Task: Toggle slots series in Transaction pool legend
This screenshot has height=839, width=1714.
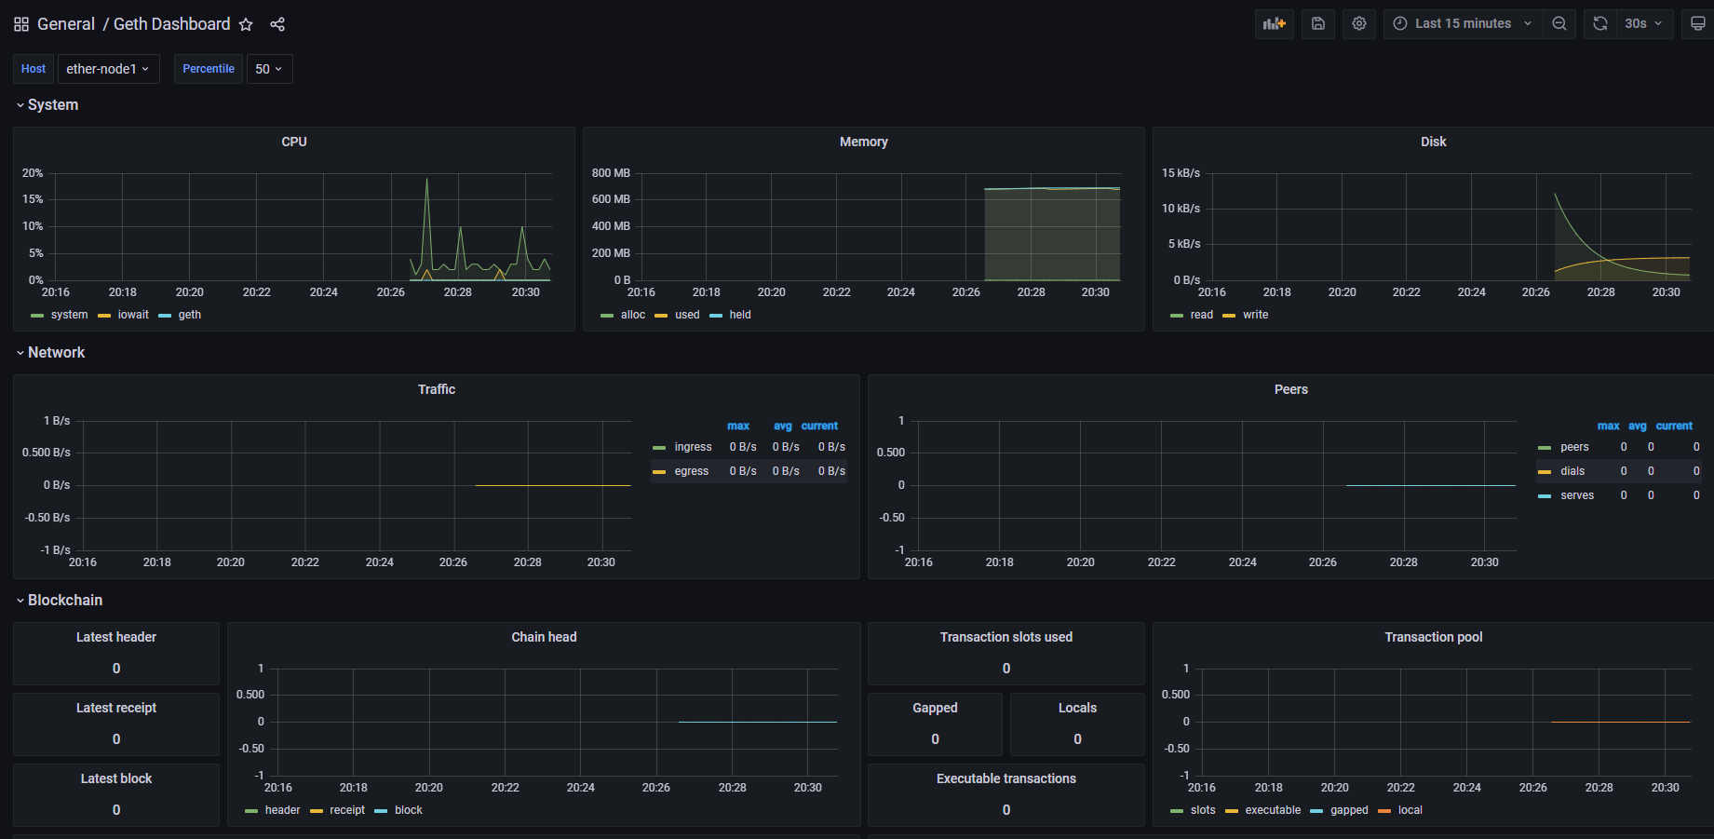Action: click(x=1203, y=810)
